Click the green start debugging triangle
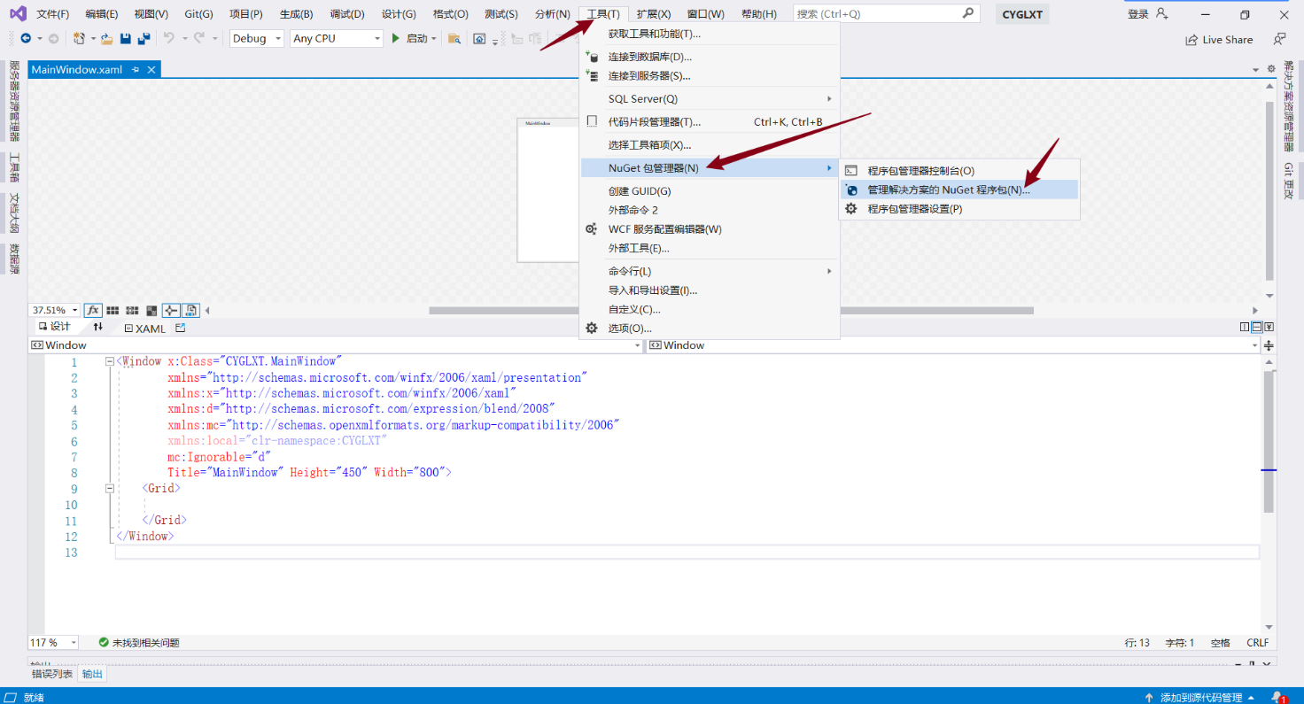1304x704 pixels. click(x=396, y=38)
